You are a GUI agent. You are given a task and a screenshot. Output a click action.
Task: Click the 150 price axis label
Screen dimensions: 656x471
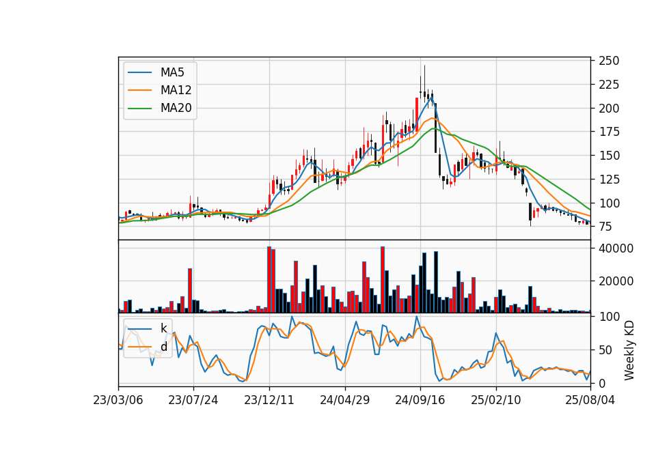(609, 156)
